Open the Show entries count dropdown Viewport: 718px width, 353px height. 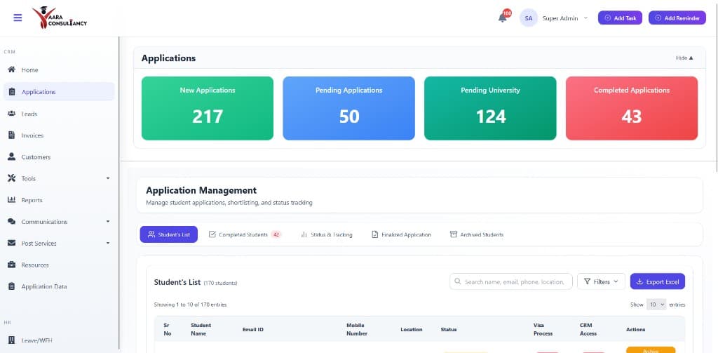pyautogui.click(x=656, y=305)
